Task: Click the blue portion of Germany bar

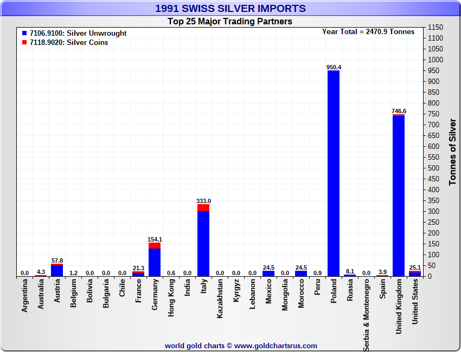Action: 155,263
